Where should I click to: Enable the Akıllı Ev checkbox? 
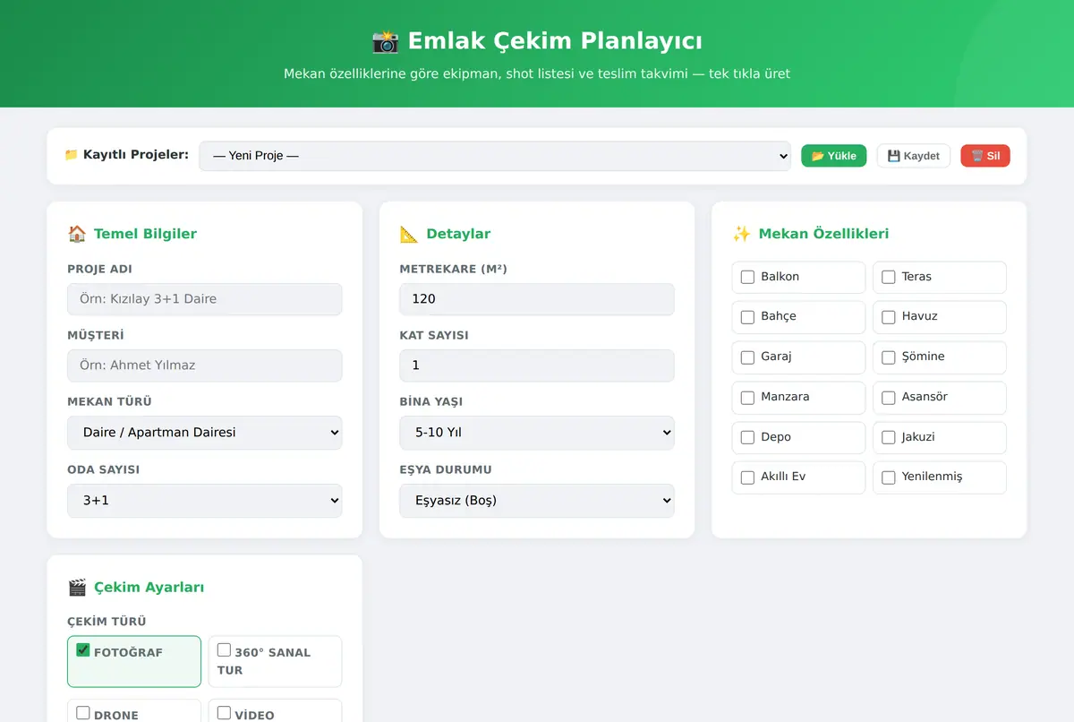point(747,477)
